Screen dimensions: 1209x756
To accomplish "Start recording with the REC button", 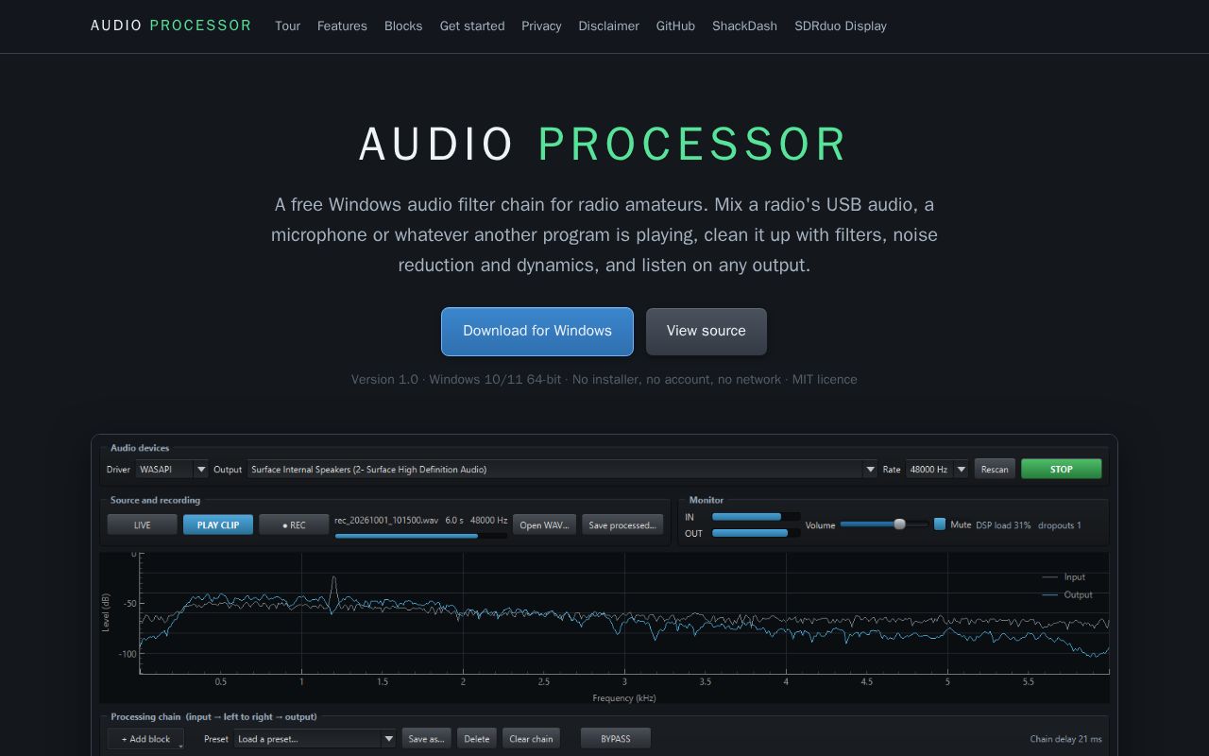I will pos(294,524).
